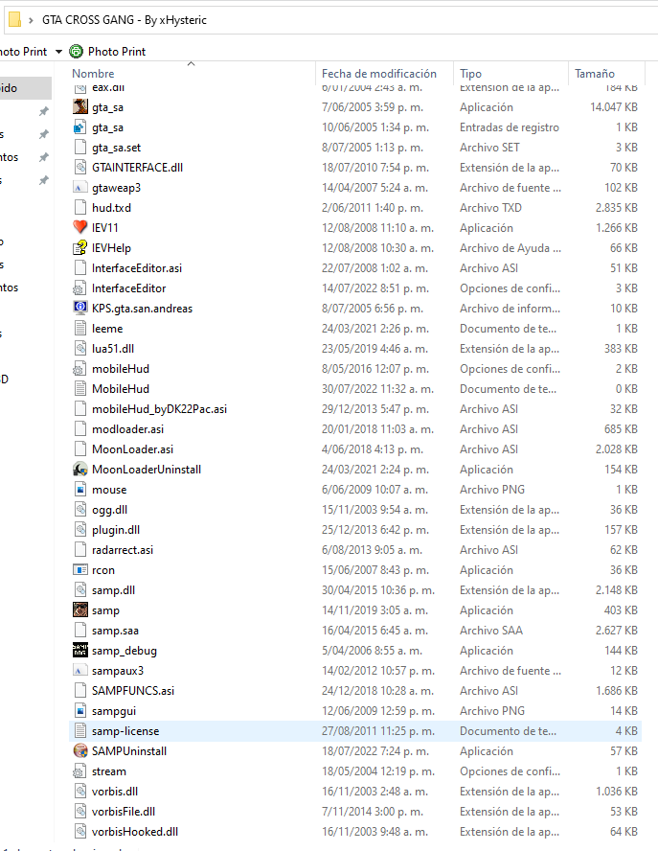Click the date 18/07/2022 7:24 p. m.
The image size is (658, 851).
[375, 750]
